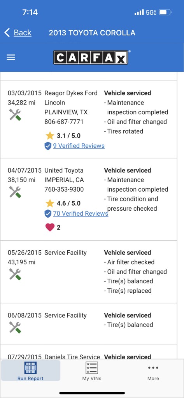This screenshot has width=184, height=398.
Task: Tap the back chevron arrow
Action: tap(7, 33)
